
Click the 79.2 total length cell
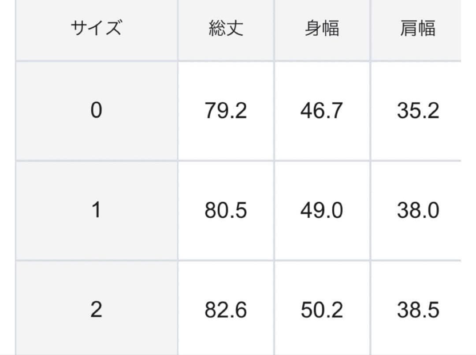[226, 111]
